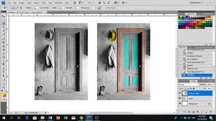Click Create new layer icon in Layers panel
216x121 pixels.
206,112
